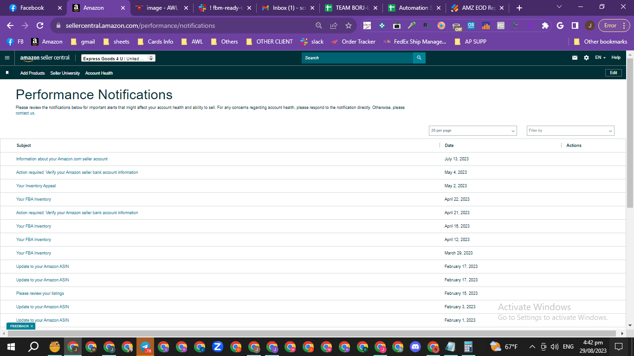This screenshot has width=634, height=356.
Task: Click the Help link in the header
Action: coord(616,58)
